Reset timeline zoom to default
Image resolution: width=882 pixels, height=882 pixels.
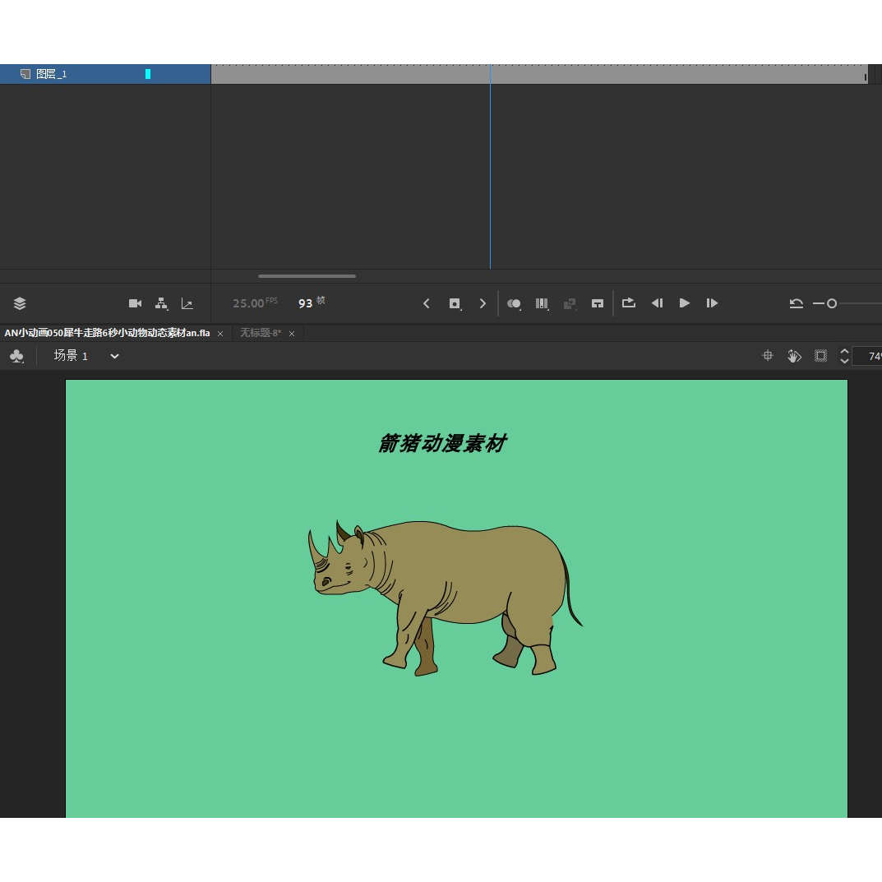(796, 304)
